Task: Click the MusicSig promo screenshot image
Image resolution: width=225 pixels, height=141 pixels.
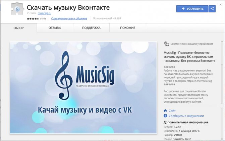Action: pyautogui.click(x=83, y=88)
